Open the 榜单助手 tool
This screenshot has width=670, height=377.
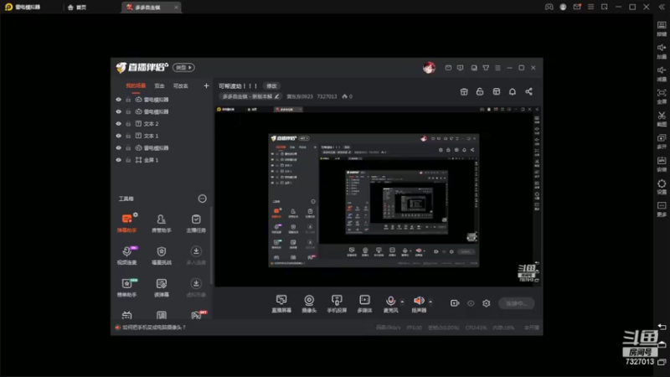click(127, 287)
